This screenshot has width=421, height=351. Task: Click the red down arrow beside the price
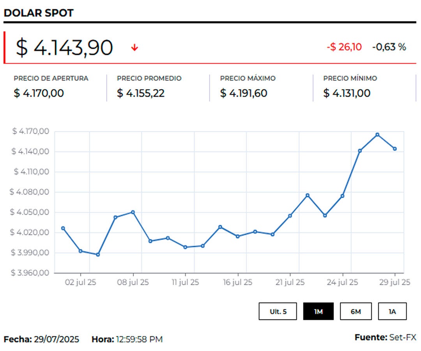pyautogui.click(x=134, y=48)
